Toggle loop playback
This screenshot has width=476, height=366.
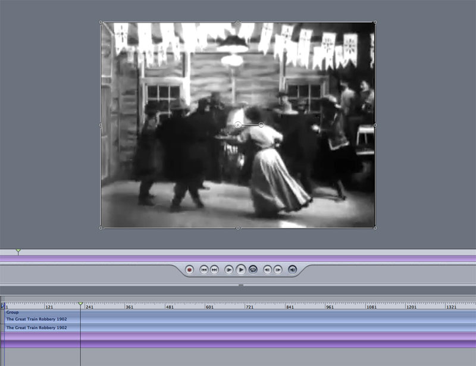point(253,270)
